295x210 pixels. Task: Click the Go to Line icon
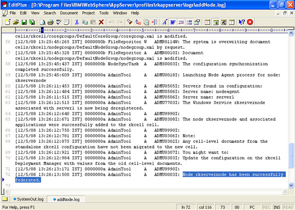(x=154, y=22)
